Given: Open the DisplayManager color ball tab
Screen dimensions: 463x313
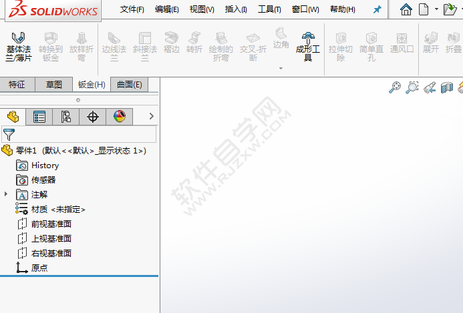Looking at the screenshot, I should pyautogui.click(x=120, y=117).
